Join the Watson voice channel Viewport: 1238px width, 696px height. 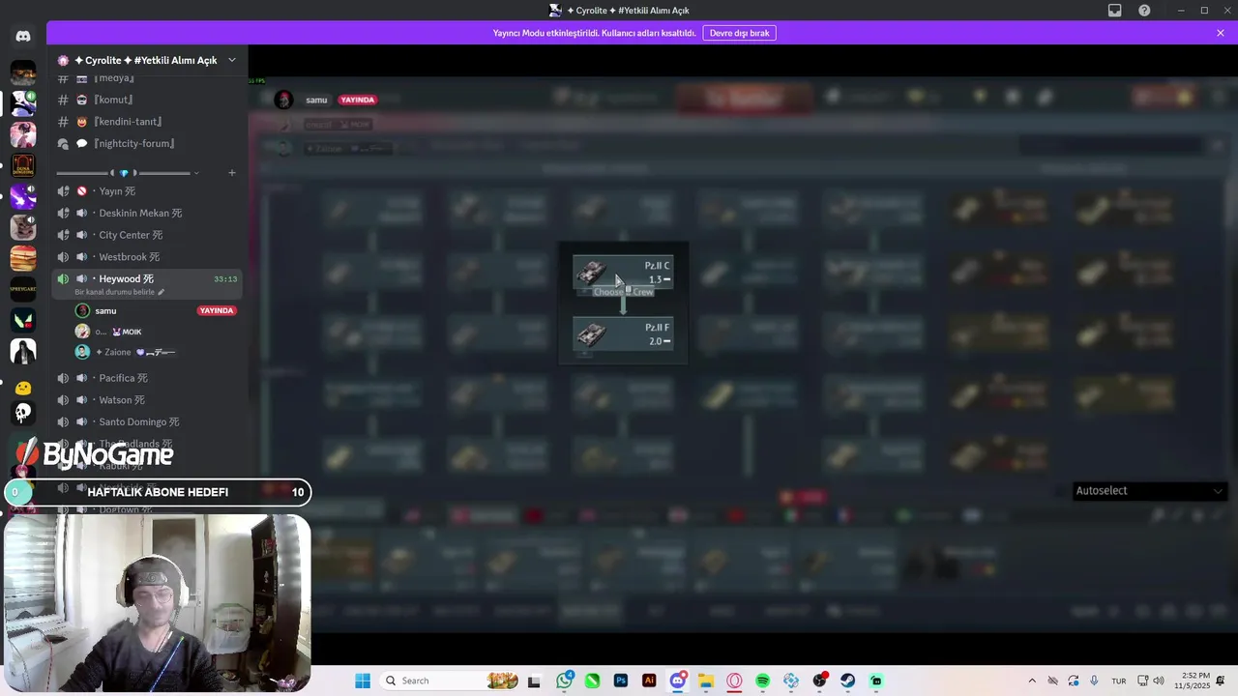coord(145,400)
